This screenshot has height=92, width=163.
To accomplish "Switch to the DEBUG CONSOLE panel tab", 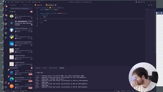I will click(53, 68).
